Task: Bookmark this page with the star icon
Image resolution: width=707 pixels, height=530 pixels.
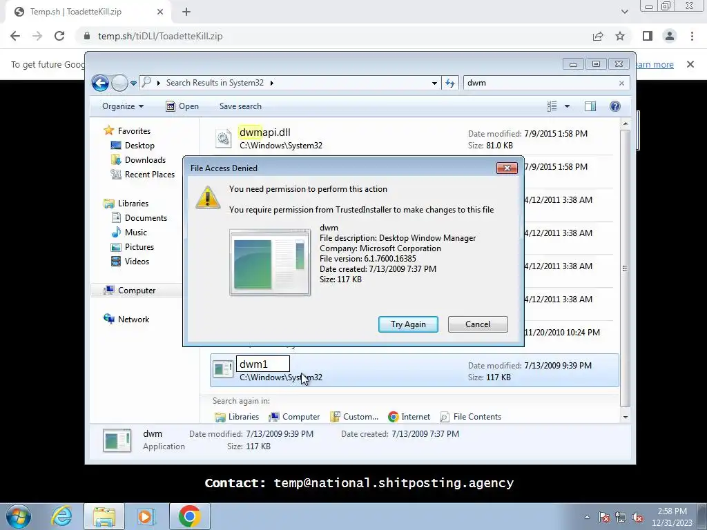Action: pos(620,36)
